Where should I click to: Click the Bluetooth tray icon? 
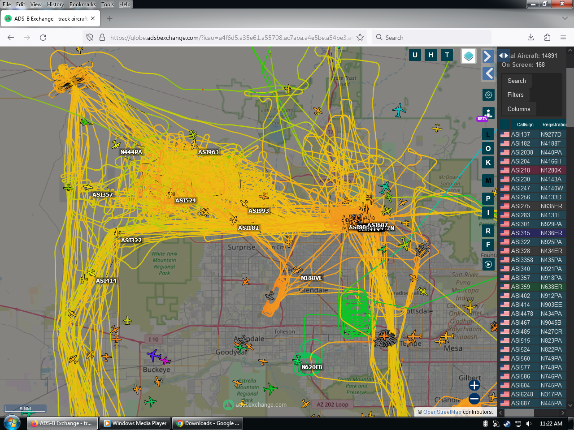[x=485, y=423]
